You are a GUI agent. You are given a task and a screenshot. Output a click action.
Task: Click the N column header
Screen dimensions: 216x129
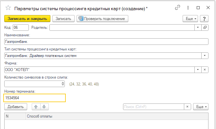click(x=15, y=116)
